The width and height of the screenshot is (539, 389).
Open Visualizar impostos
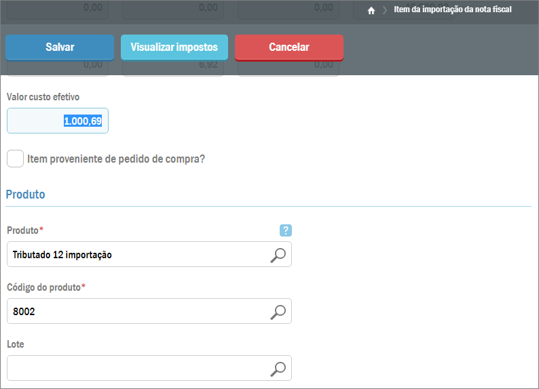pyautogui.click(x=174, y=47)
